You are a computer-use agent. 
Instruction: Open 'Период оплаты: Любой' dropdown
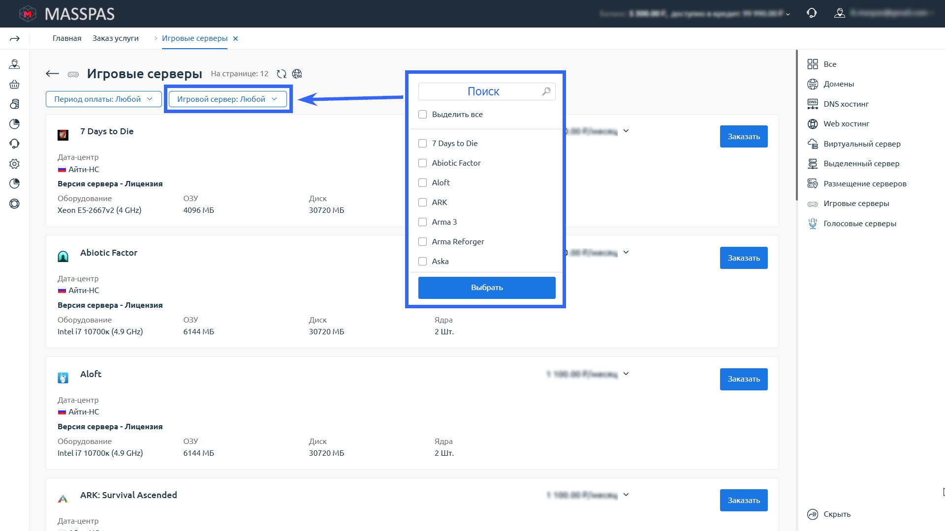(x=103, y=99)
